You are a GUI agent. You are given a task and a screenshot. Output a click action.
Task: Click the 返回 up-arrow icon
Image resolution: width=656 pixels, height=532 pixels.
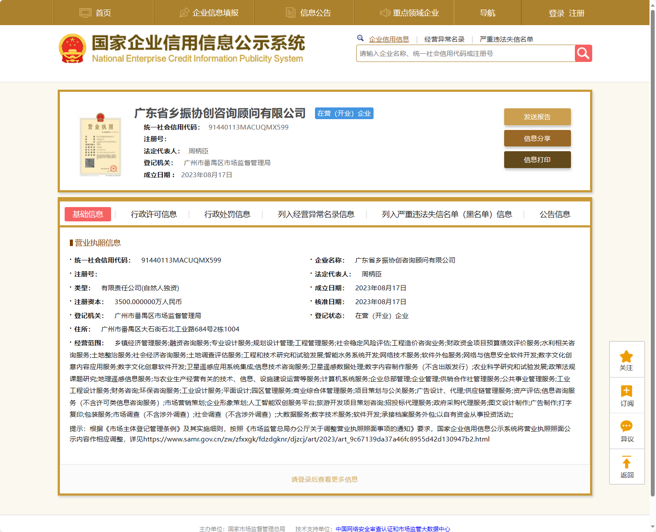(x=626, y=462)
